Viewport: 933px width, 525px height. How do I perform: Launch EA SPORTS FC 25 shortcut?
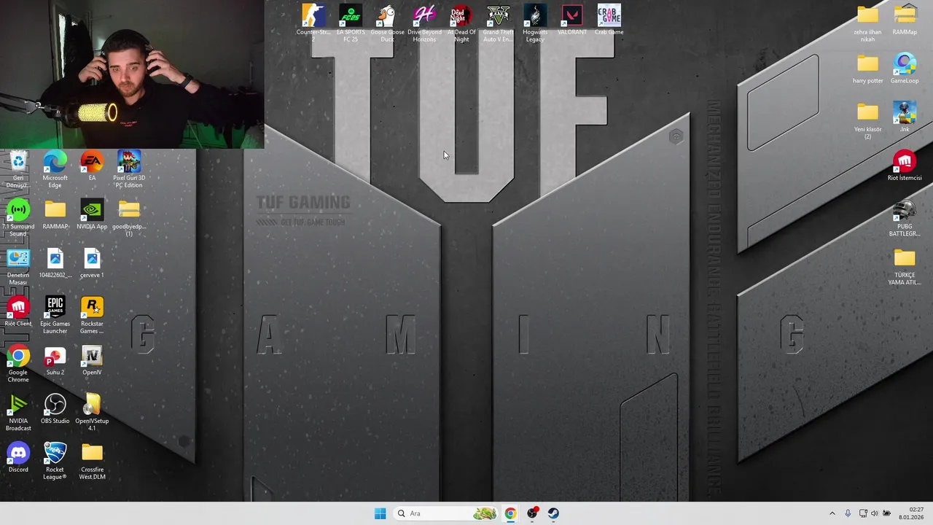pos(351,15)
